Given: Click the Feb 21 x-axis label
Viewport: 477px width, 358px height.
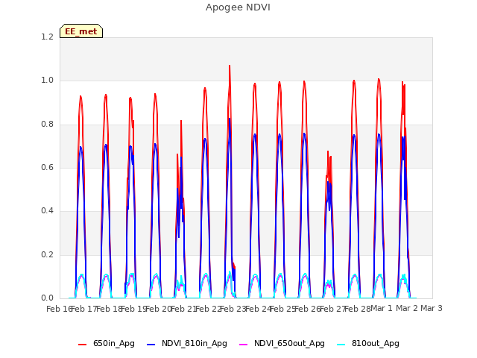Looking at the screenshot, I should click(x=183, y=309).
